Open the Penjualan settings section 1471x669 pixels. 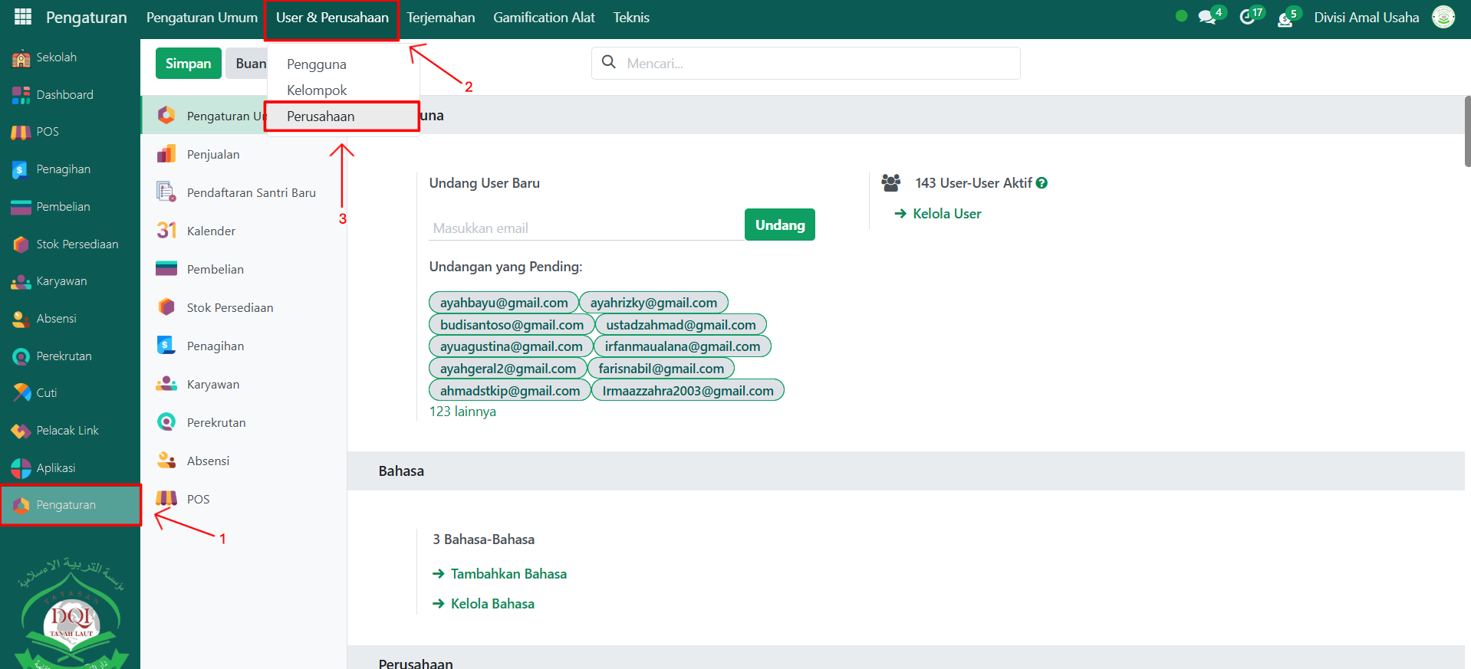click(213, 155)
